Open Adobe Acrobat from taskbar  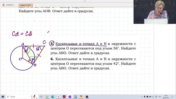click(64, 97)
